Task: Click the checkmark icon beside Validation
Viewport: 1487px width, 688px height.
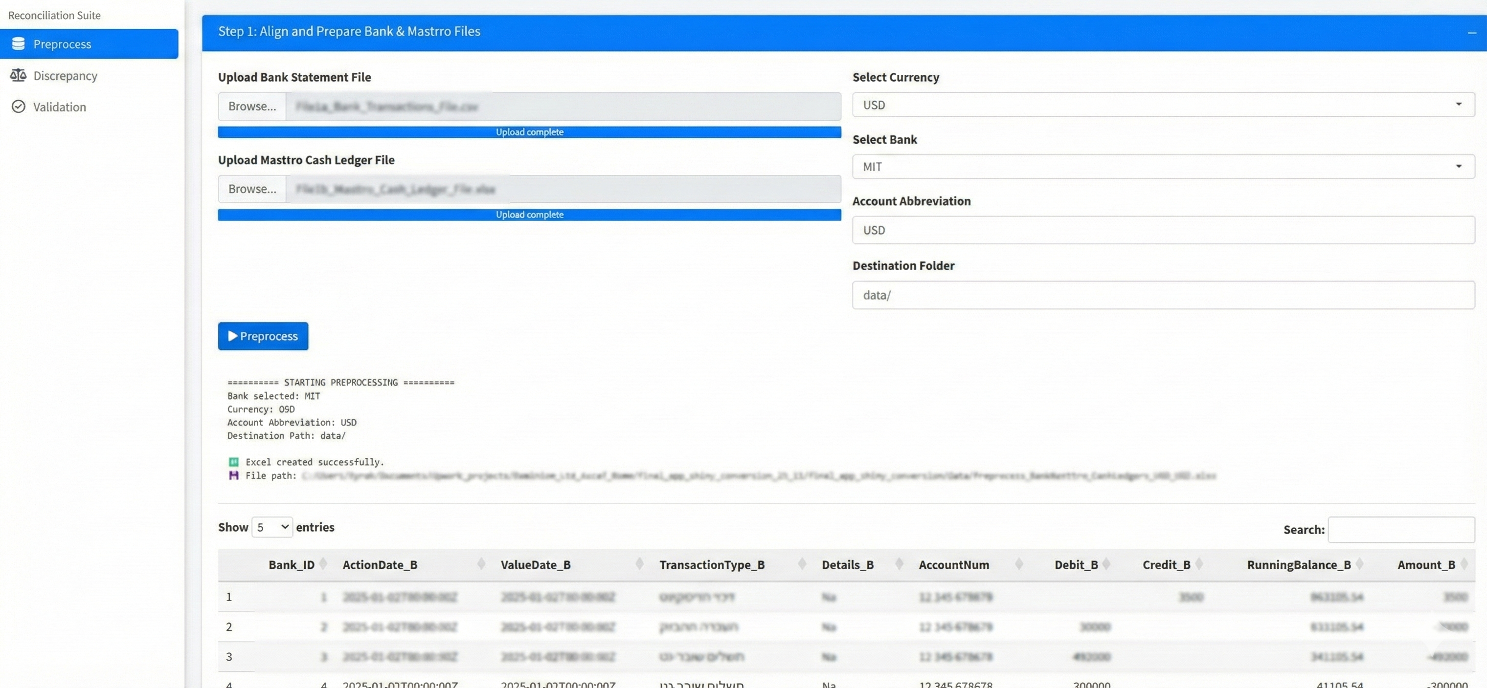Action: point(18,107)
